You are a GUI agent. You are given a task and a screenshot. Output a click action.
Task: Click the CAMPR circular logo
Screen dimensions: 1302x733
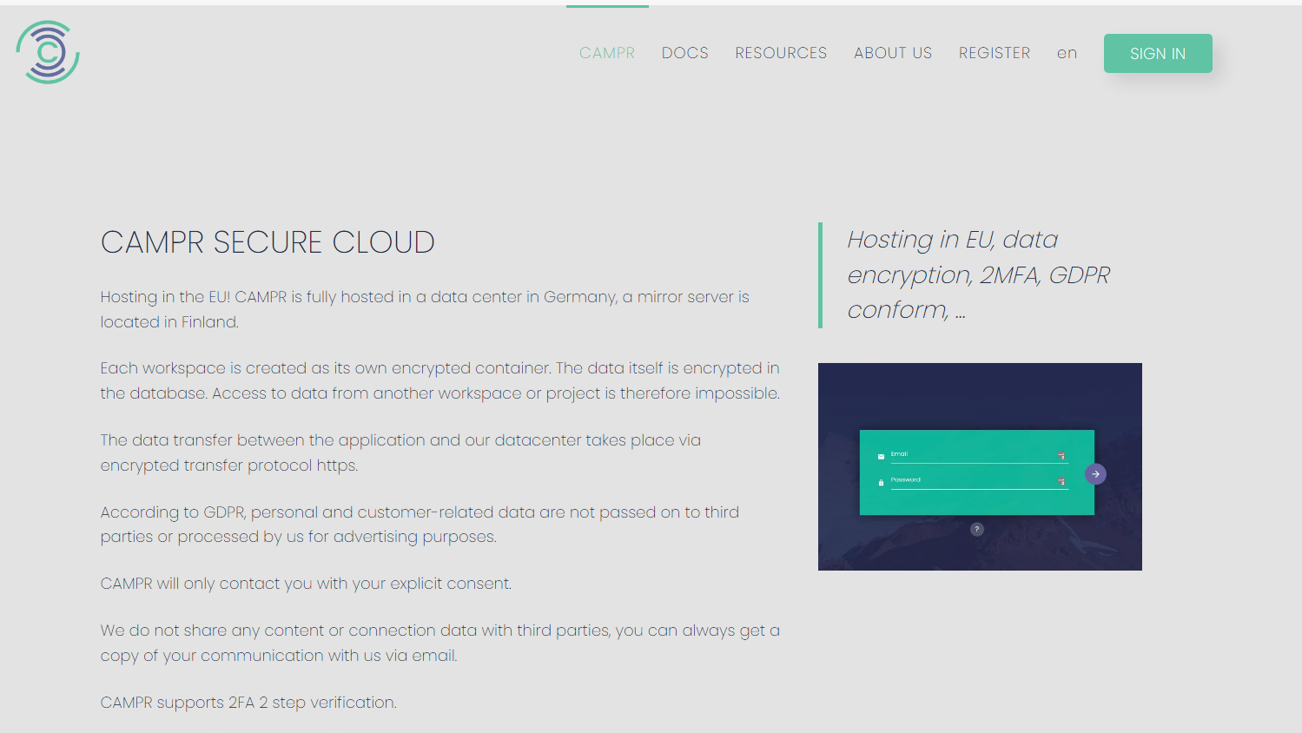[48, 52]
